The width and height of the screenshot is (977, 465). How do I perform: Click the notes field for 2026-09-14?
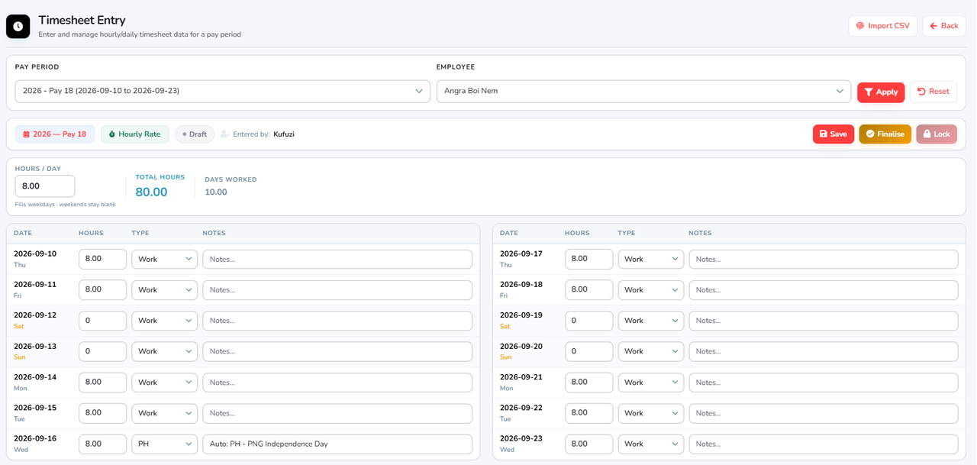click(x=337, y=382)
